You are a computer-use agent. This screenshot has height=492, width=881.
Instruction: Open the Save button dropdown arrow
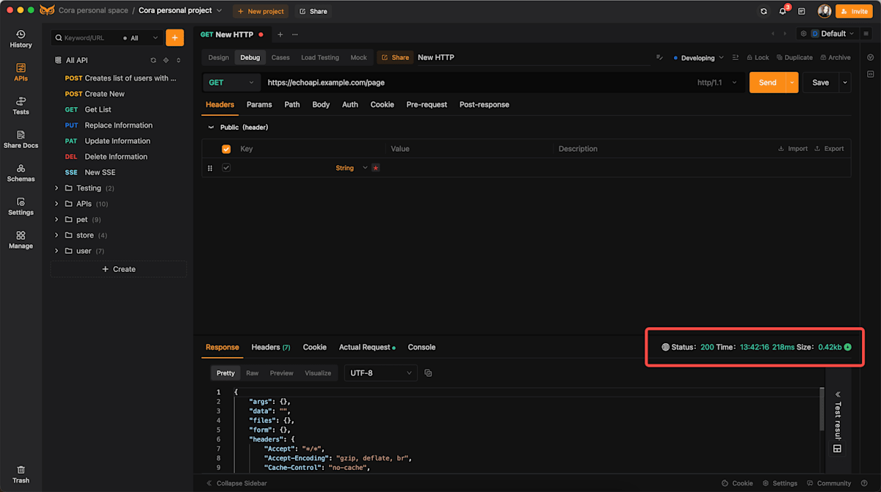(x=845, y=83)
